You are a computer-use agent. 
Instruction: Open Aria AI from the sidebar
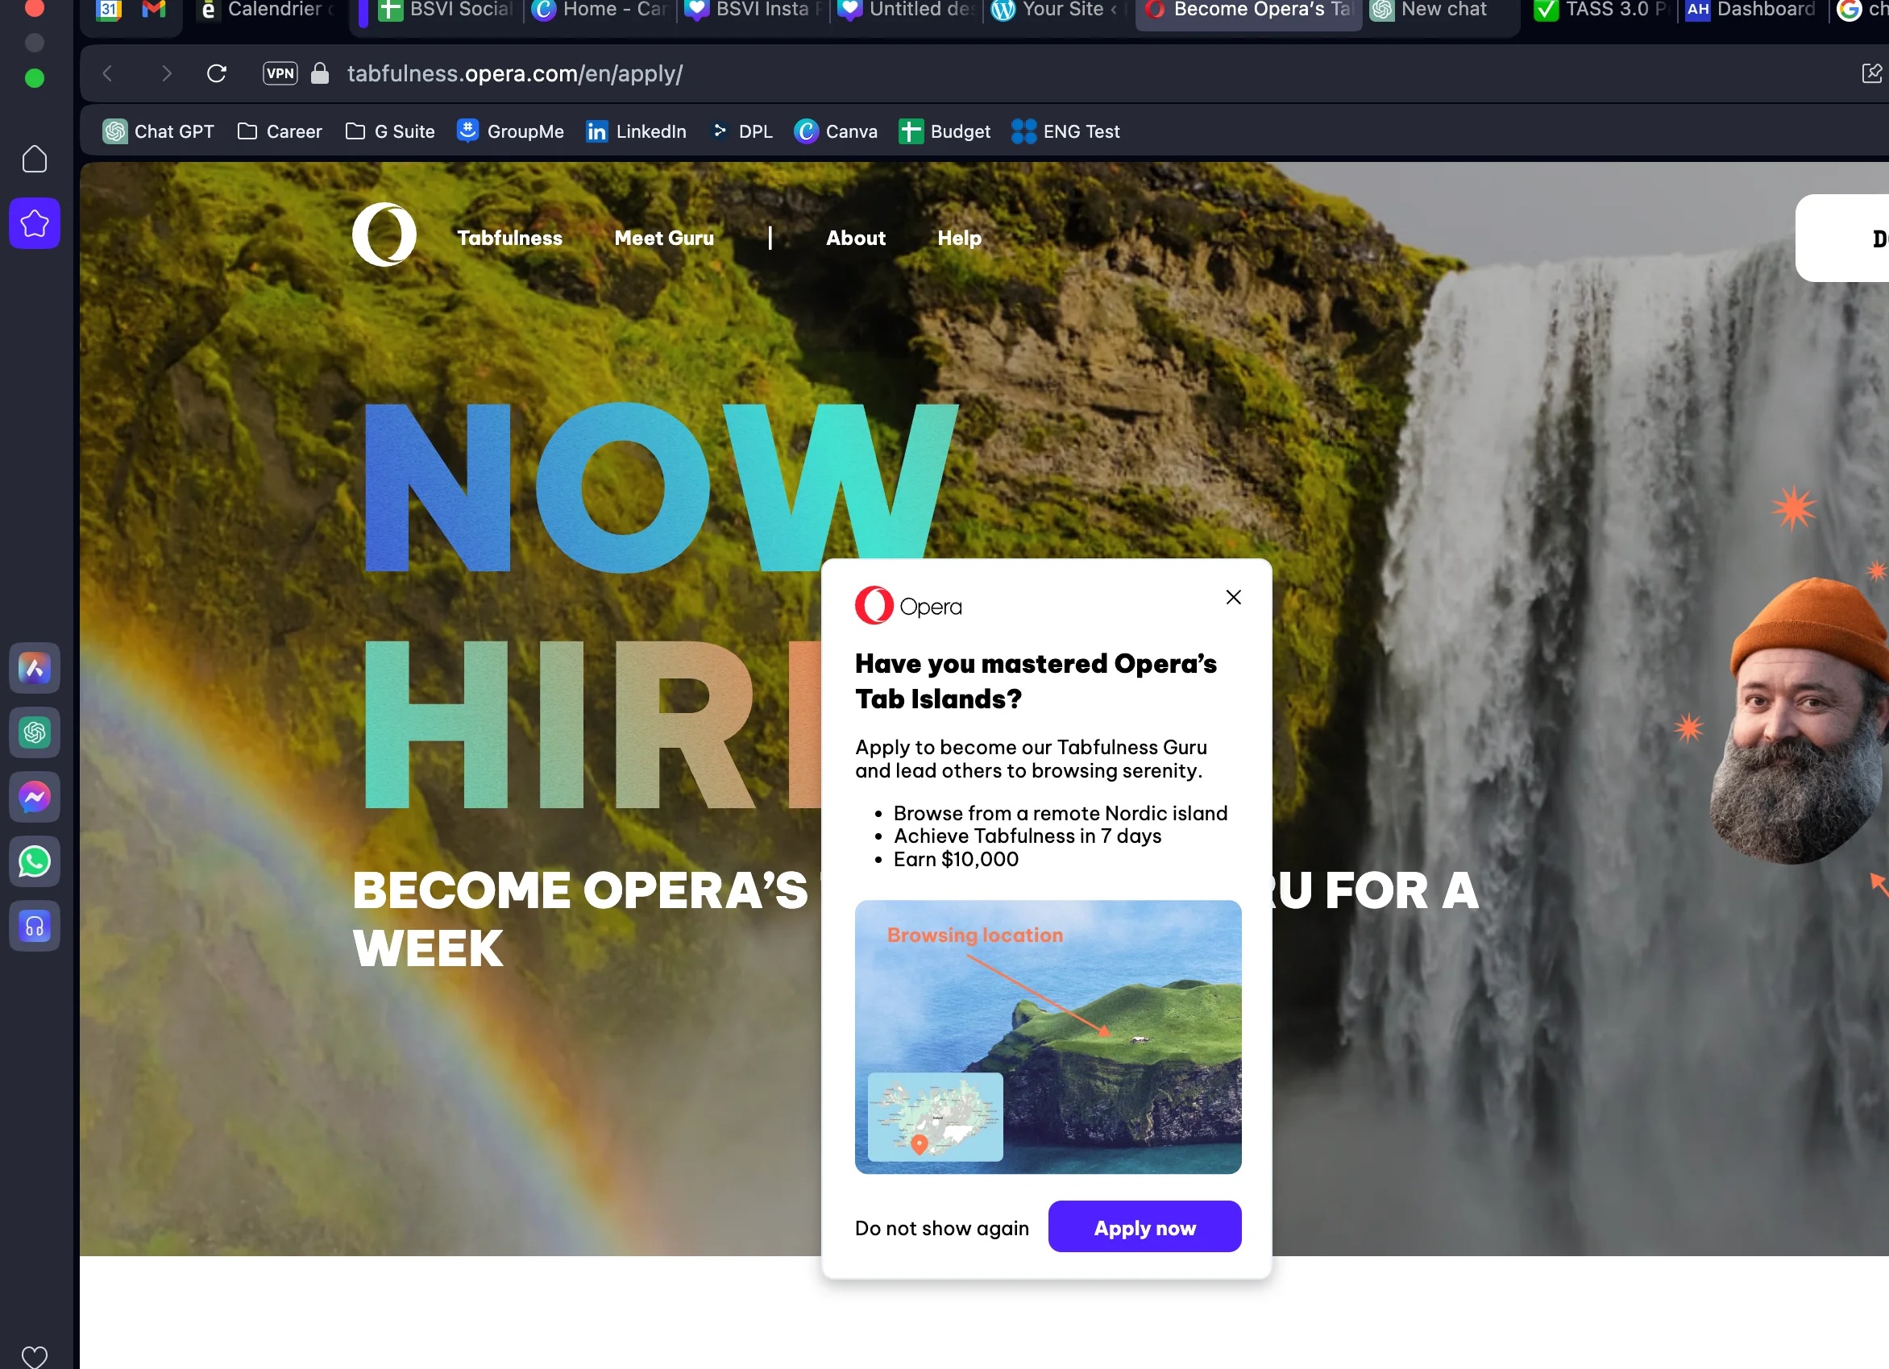34,669
